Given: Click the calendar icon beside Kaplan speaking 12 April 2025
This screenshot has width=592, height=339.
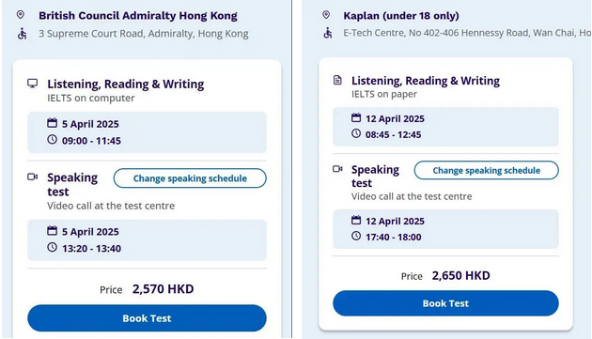Looking at the screenshot, I should click(356, 220).
